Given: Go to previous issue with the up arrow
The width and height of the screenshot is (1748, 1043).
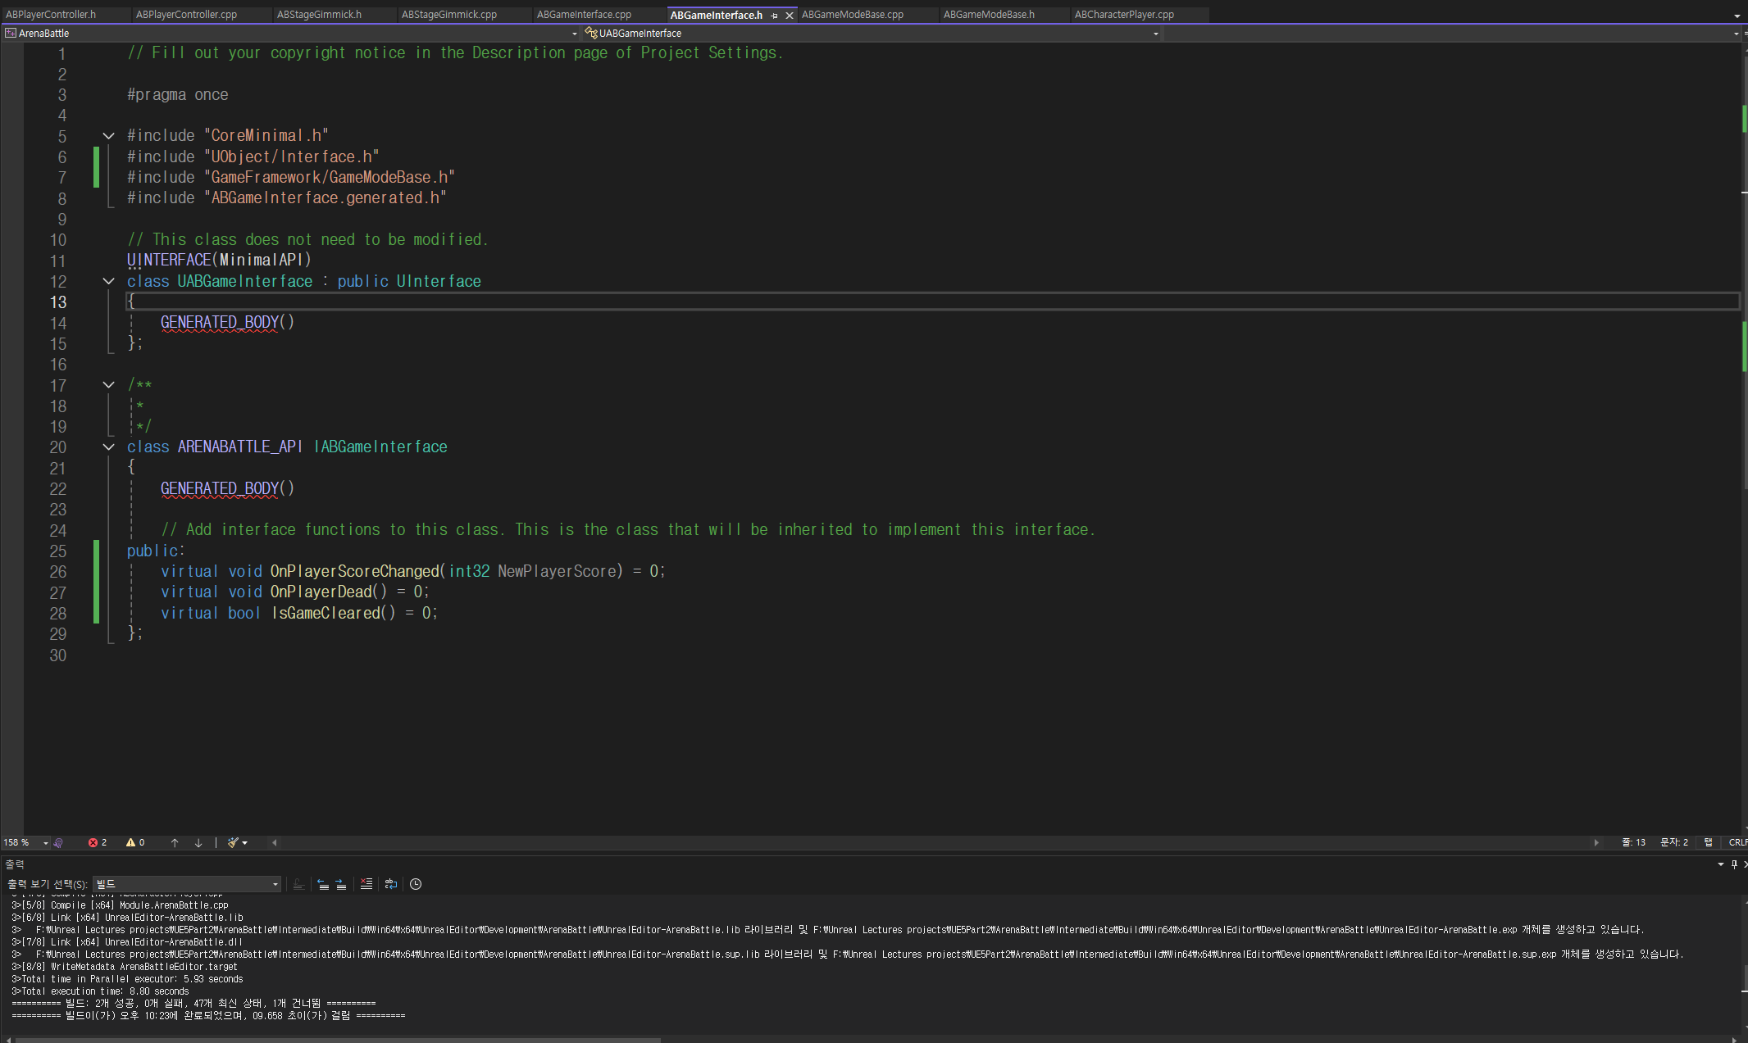Looking at the screenshot, I should [x=175, y=842].
